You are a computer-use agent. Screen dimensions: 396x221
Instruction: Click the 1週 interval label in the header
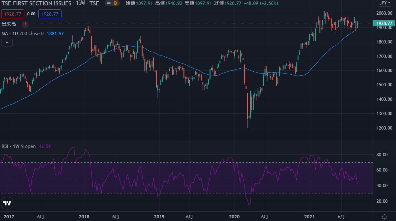click(80, 3)
